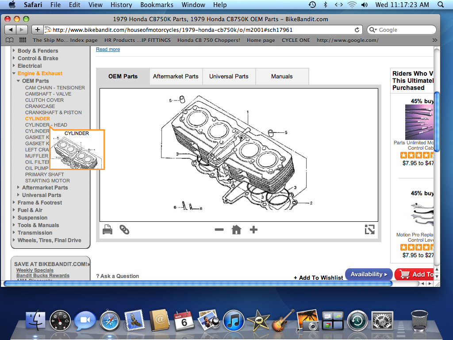The width and height of the screenshot is (453, 340).
Task: Zoom out the diagram with minus icon
Action: (219, 230)
